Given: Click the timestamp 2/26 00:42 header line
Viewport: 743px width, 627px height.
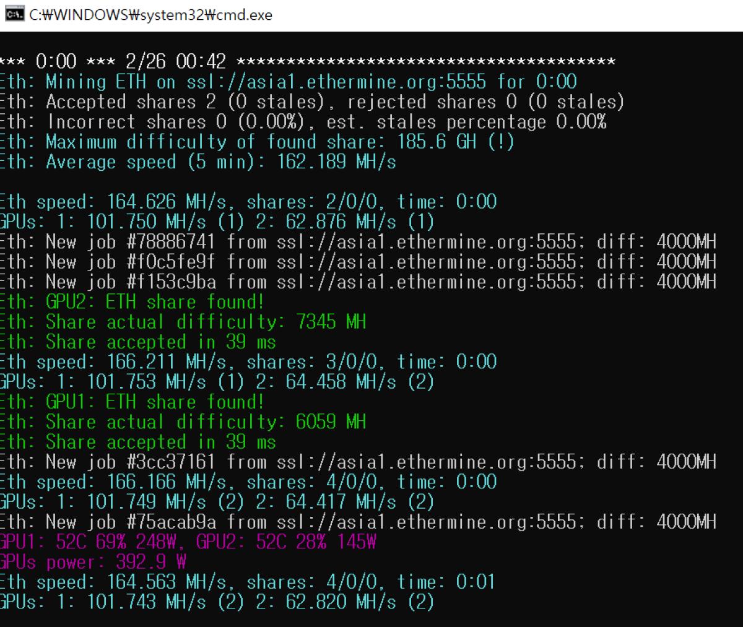Looking at the screenshot, I should (x=175, y=62).
